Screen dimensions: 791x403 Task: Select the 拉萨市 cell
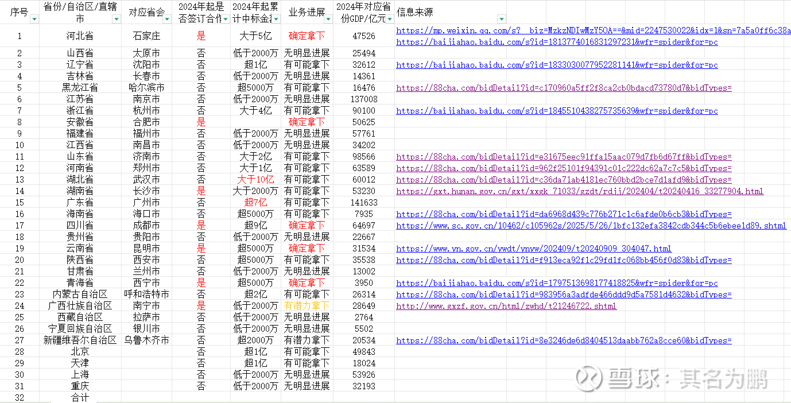click(x=146, y=317)
